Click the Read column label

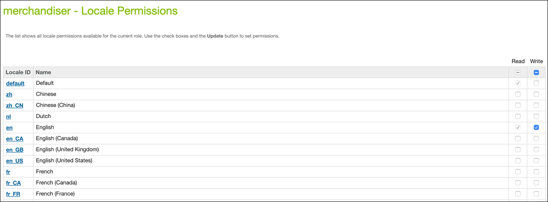(518, 61)
